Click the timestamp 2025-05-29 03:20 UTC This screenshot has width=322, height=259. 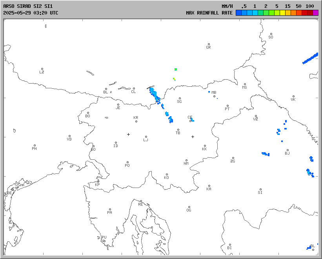pos(31,13)
